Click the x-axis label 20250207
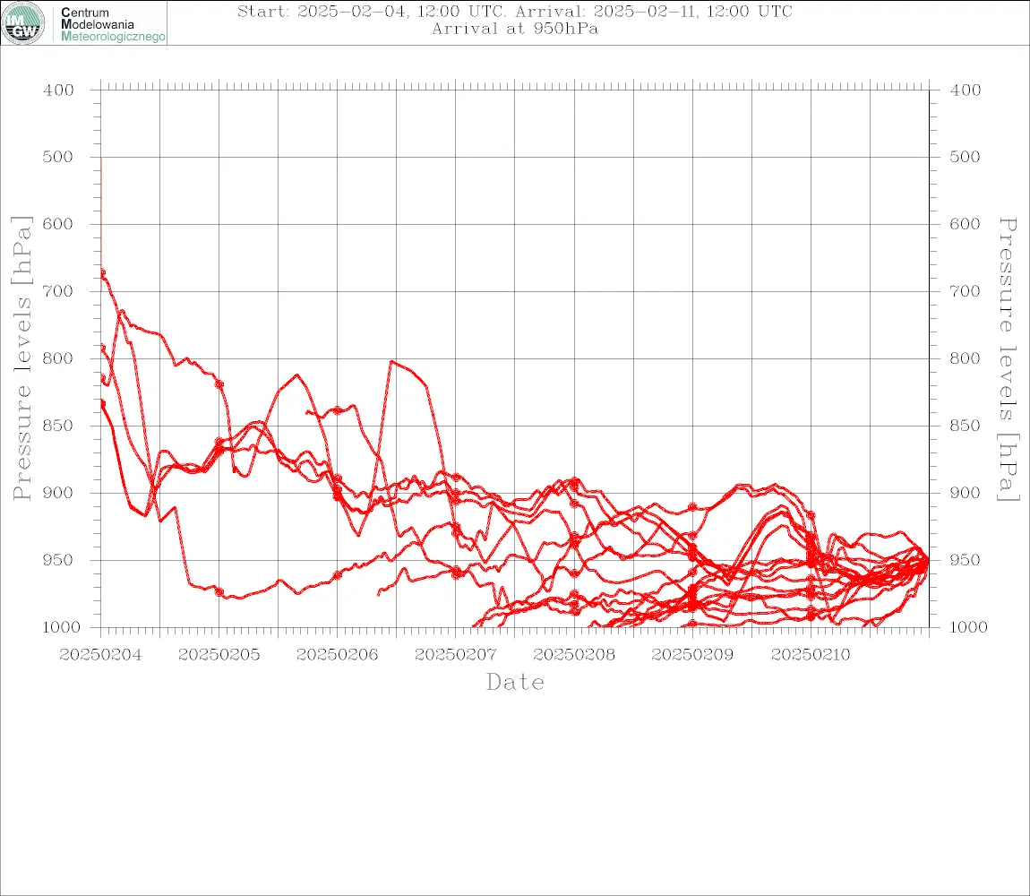The image size is (1030, 896). 455,655
